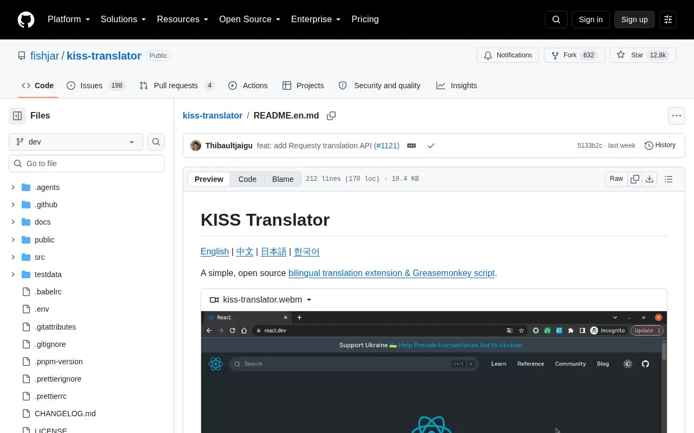This screenshot has width=694, height=433.
Task: Open the Resources menu
Action: [x=183, y=19]
